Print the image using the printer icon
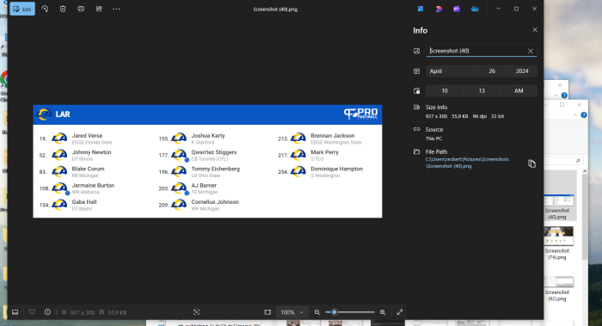 (x=81, y=9)
